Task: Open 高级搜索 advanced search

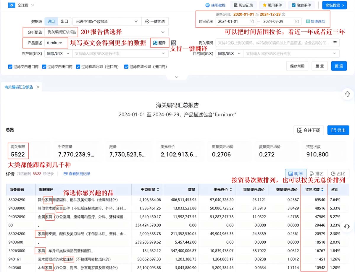Action: tap(335, 5)
